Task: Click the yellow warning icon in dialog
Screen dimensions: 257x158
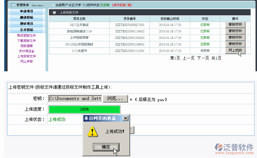Action: click(x=93, y=132)
